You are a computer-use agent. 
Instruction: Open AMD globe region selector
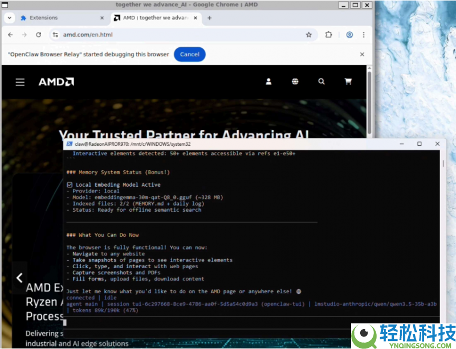coord(295,81)
